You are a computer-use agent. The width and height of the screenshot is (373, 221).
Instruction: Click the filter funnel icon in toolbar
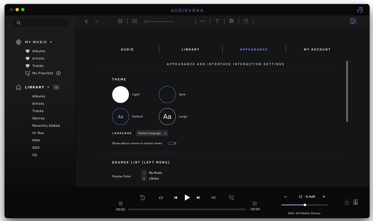217,21
